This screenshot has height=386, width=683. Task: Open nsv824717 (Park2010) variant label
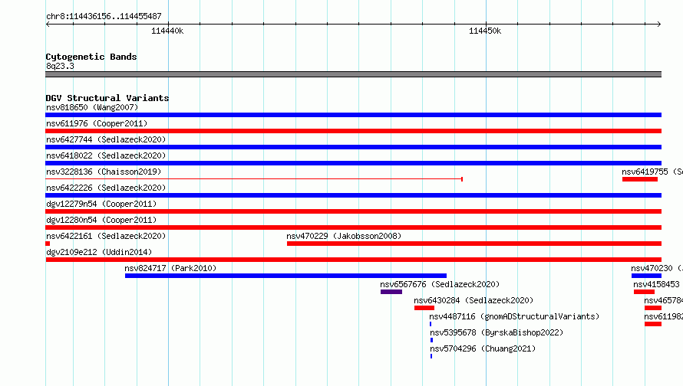pyautogui.click(x=170, y=268)
